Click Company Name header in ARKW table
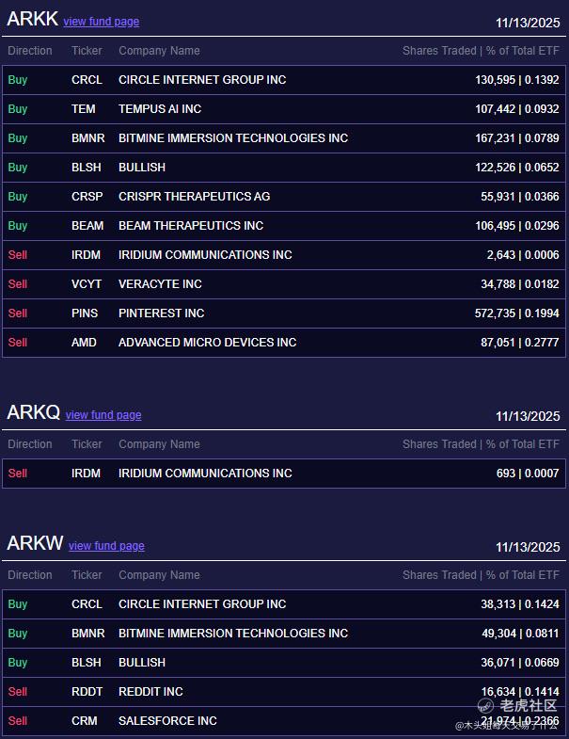569x739 pixels. [159, 575]
